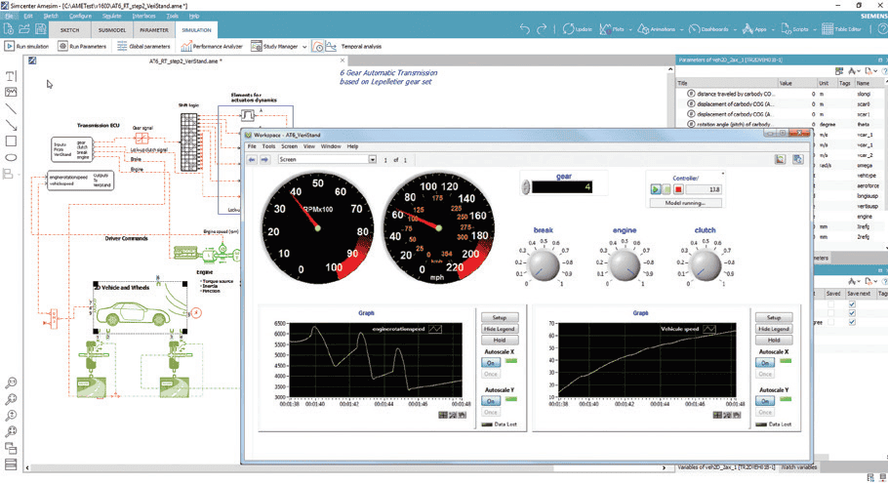Open the Screen dropdown in Workspace
The height and width of the screenshot is (483, 888).
tap(372, 159)
